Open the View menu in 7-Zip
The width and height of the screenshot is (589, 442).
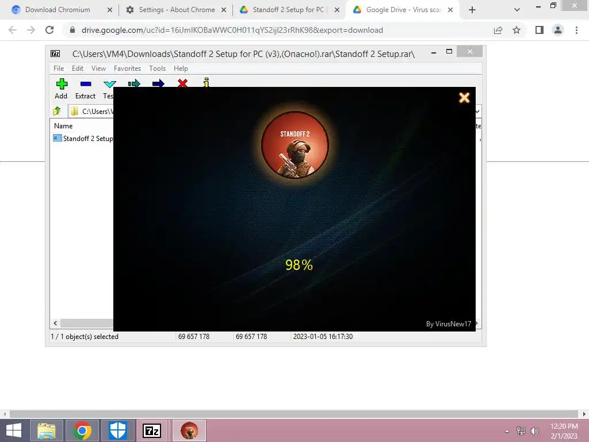(98, 68)
